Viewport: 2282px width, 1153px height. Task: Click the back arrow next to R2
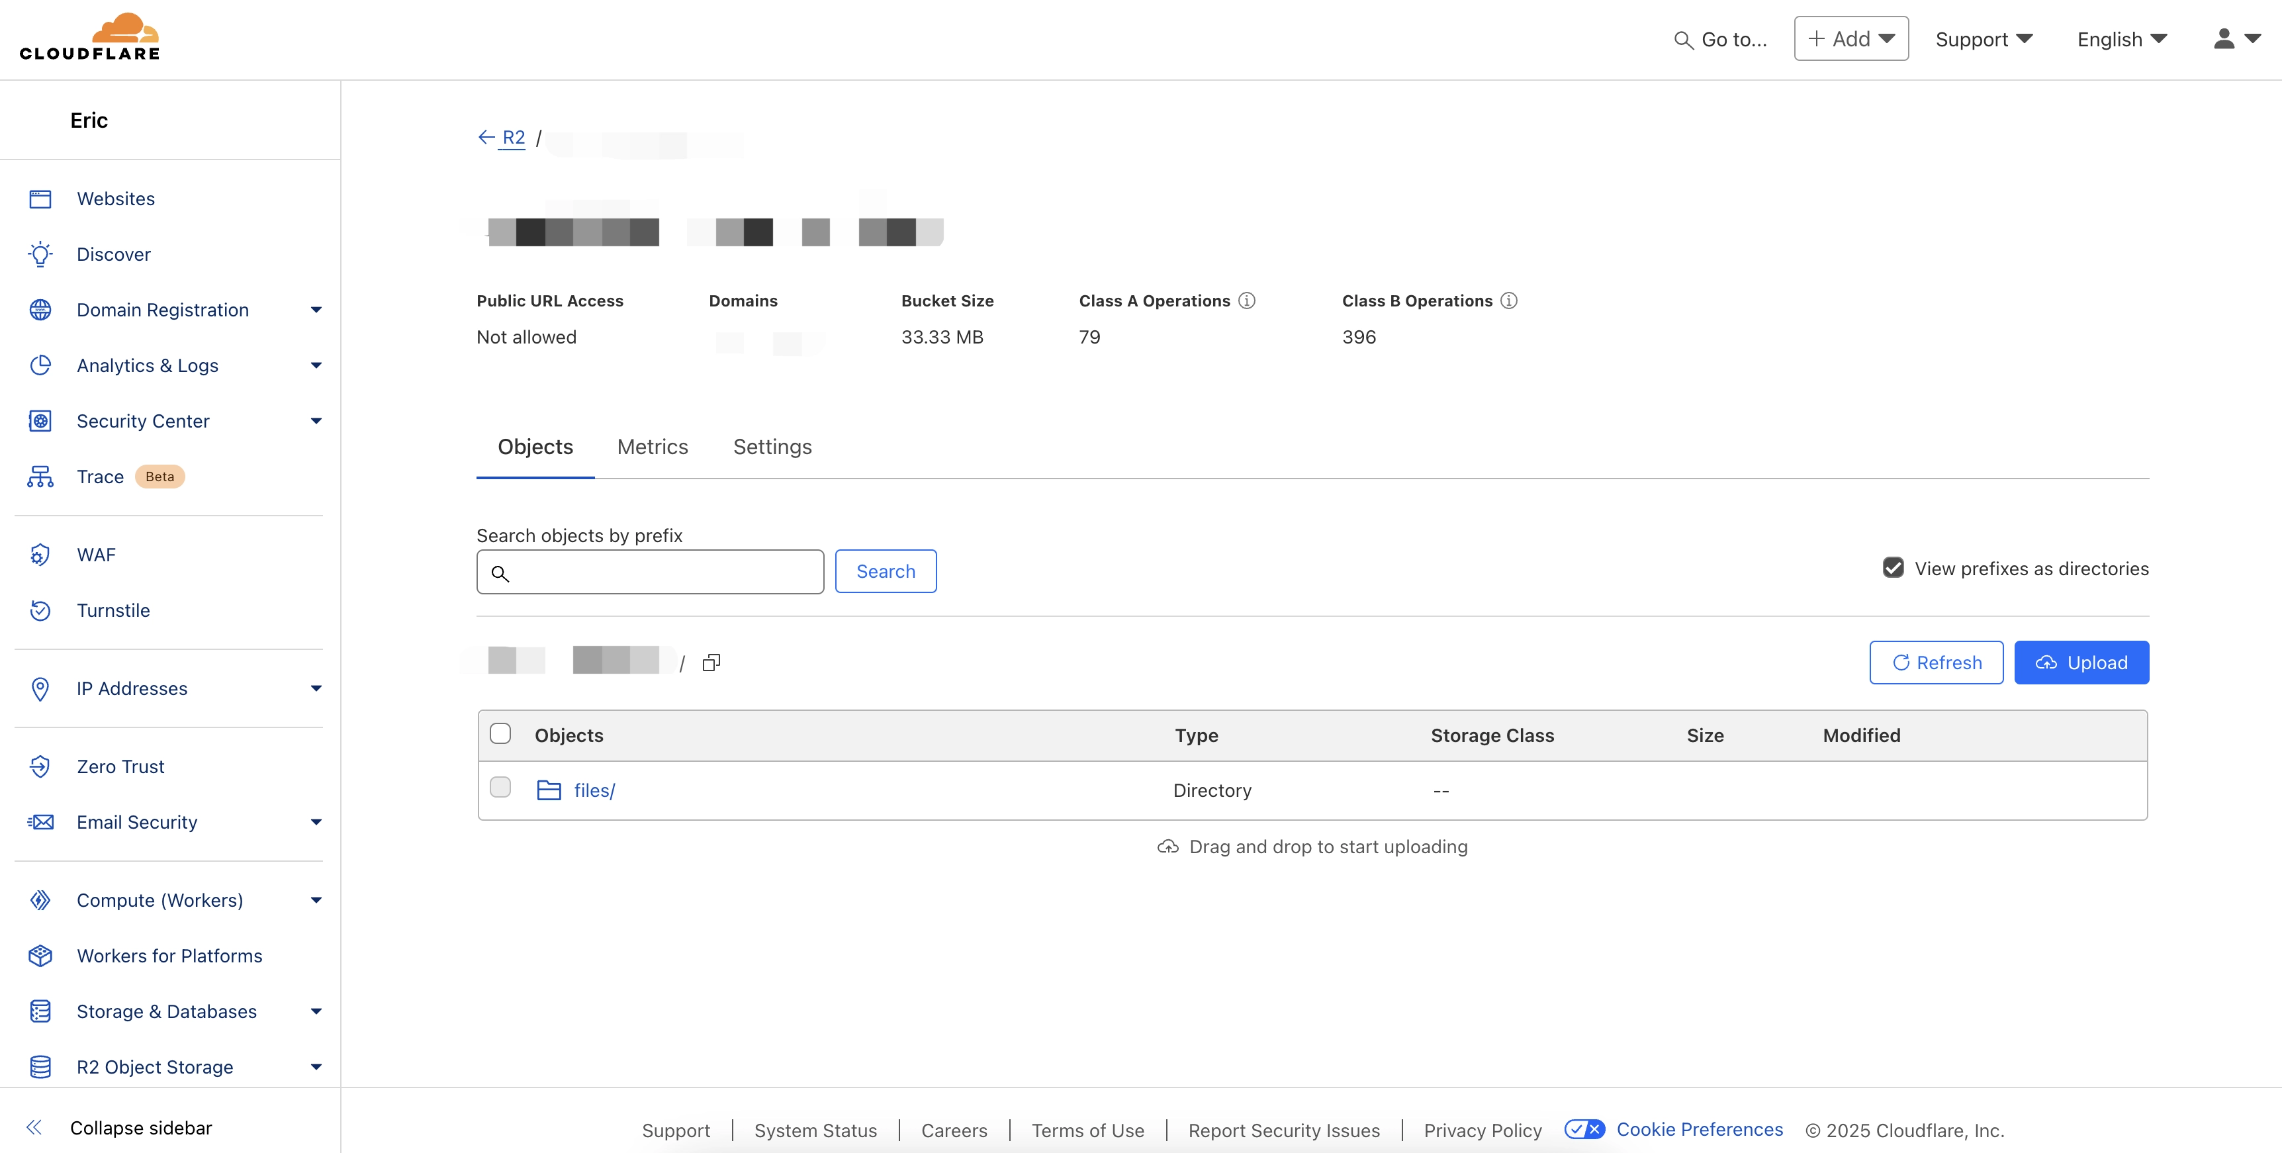tap(486, 138)
